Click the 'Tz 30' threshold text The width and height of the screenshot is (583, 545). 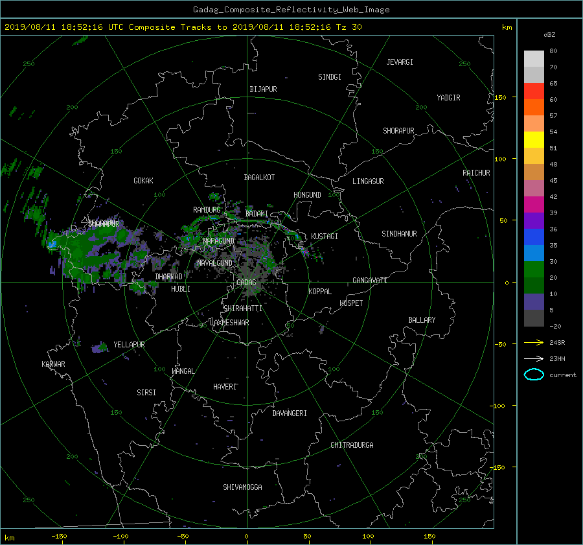[x=349, y=27]
